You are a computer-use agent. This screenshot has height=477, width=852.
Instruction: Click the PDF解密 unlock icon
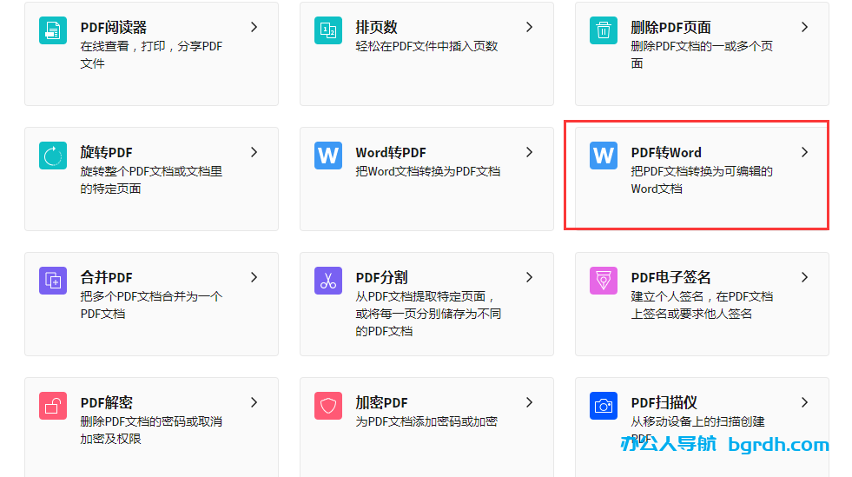pyautogui.click(x=53, y=406)
